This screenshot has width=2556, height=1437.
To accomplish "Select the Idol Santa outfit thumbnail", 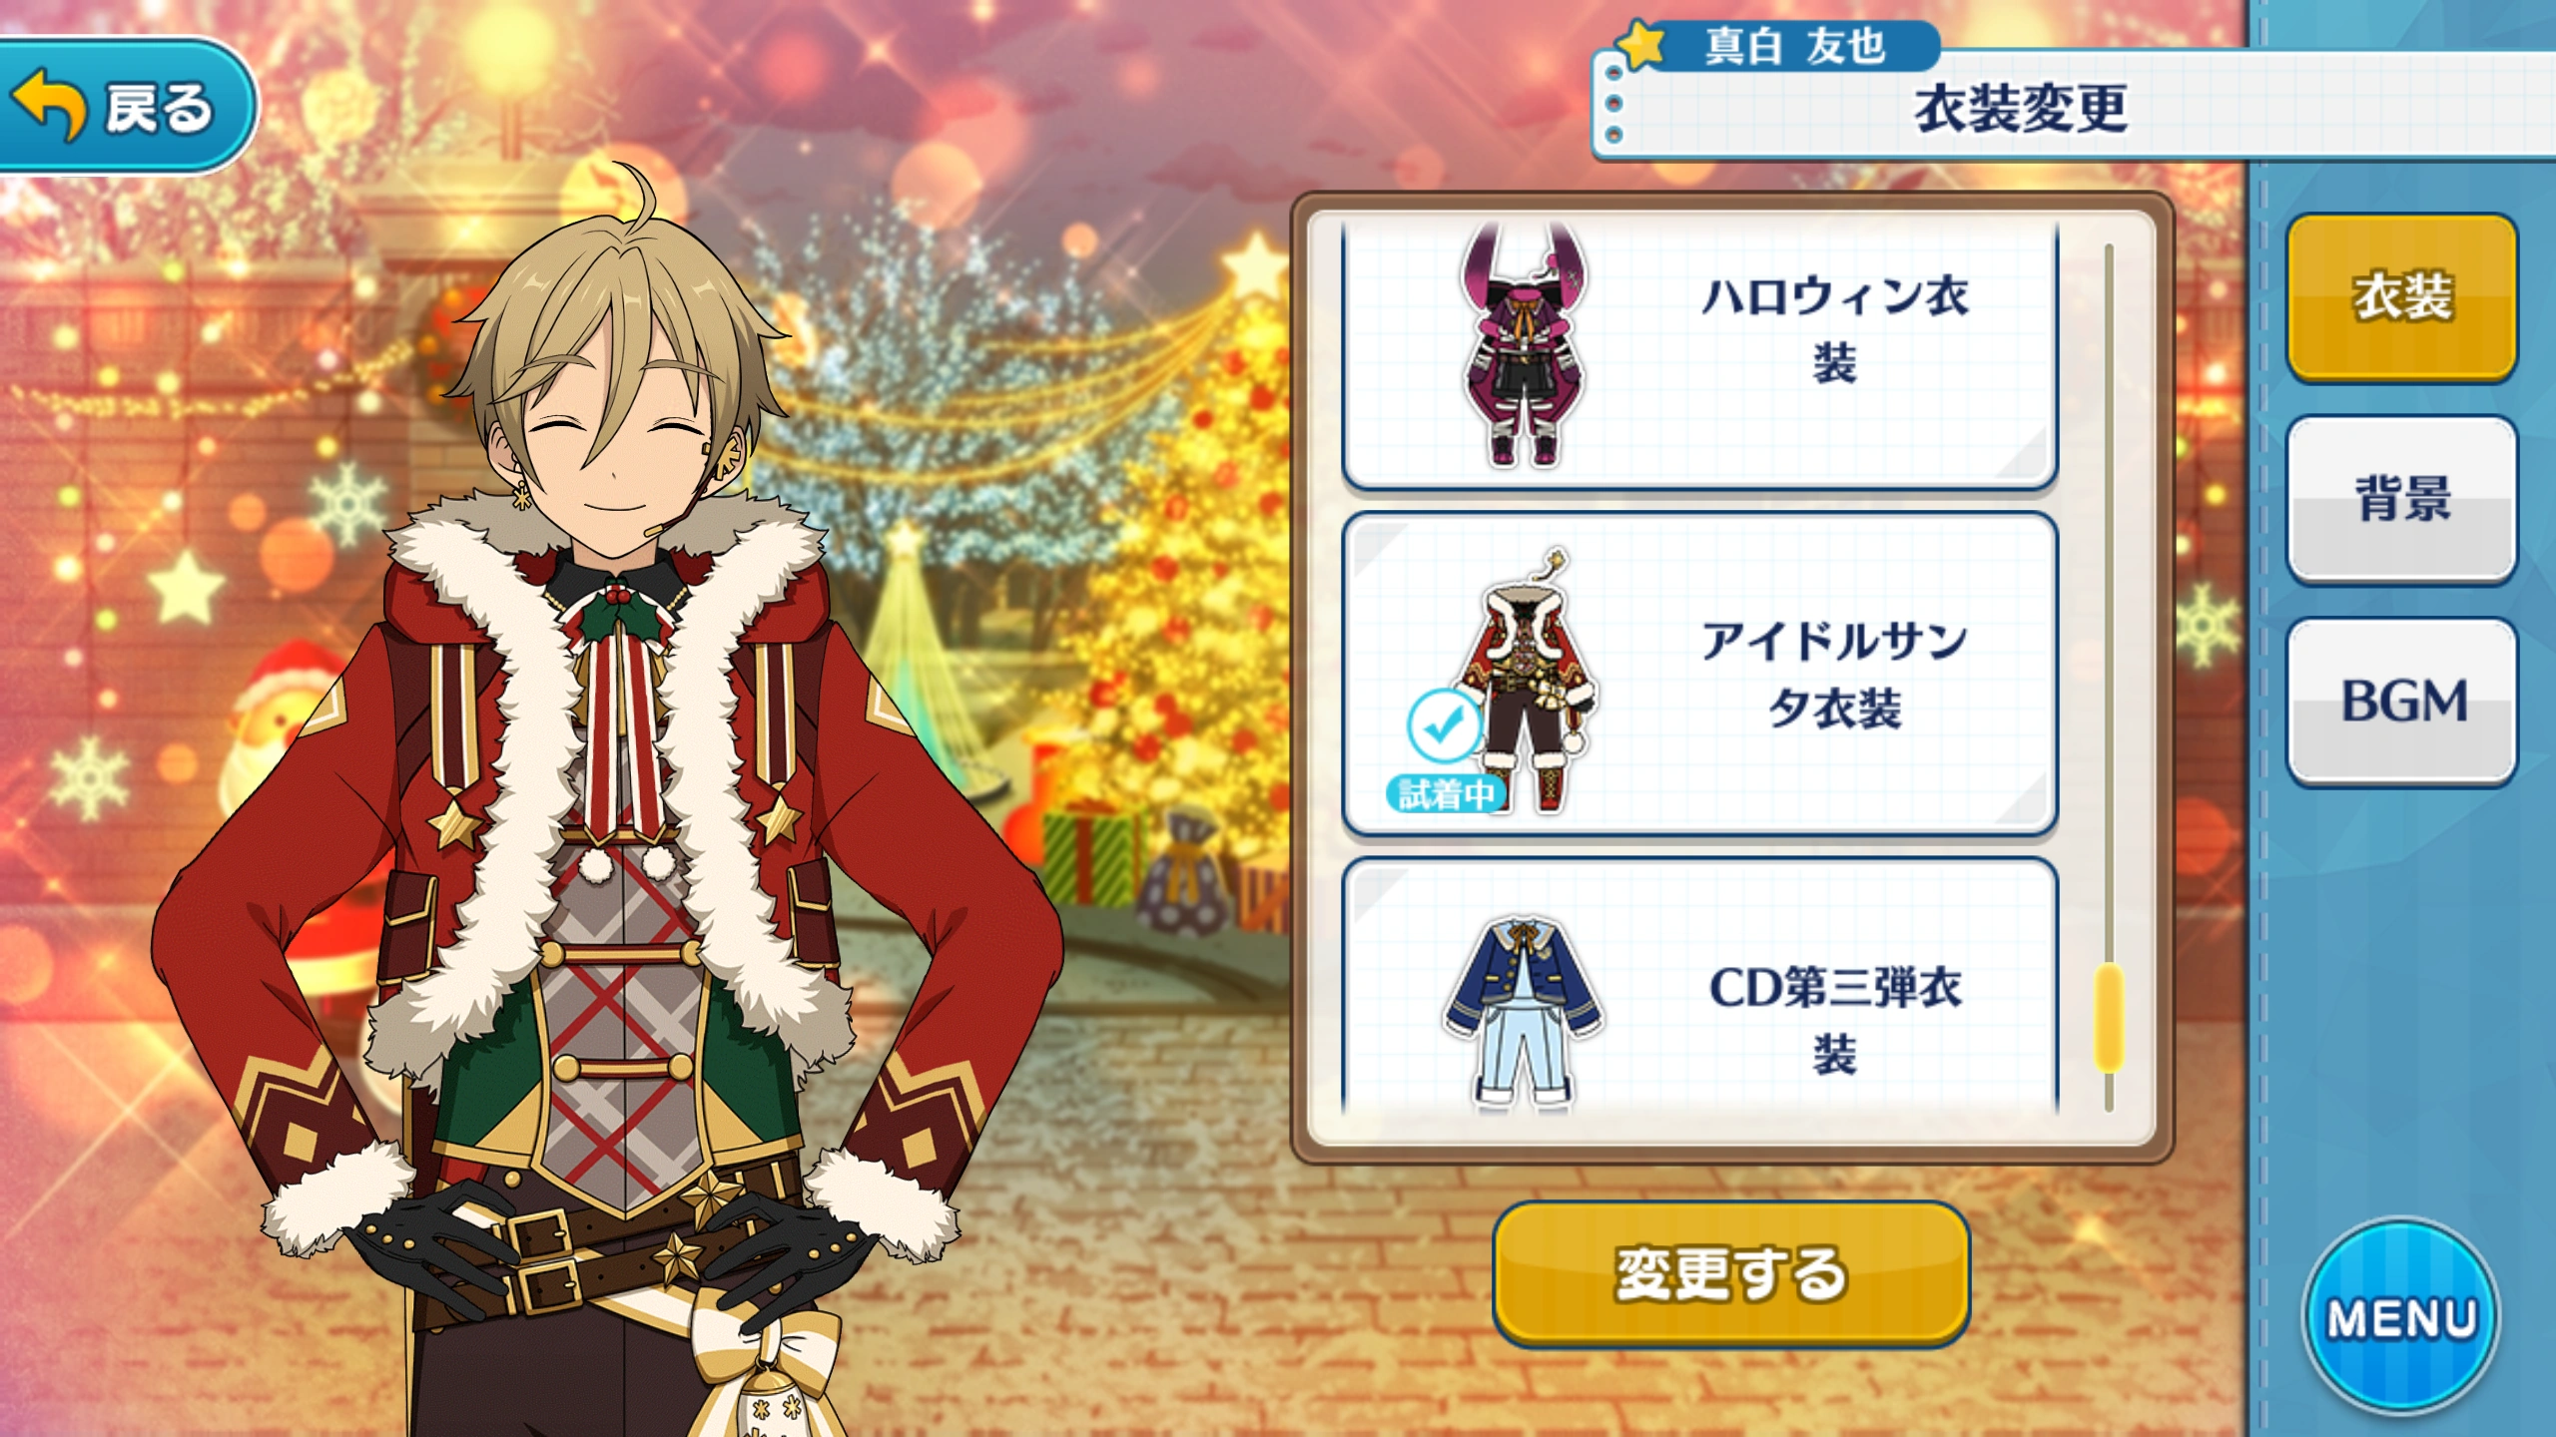I will 1528,679.
